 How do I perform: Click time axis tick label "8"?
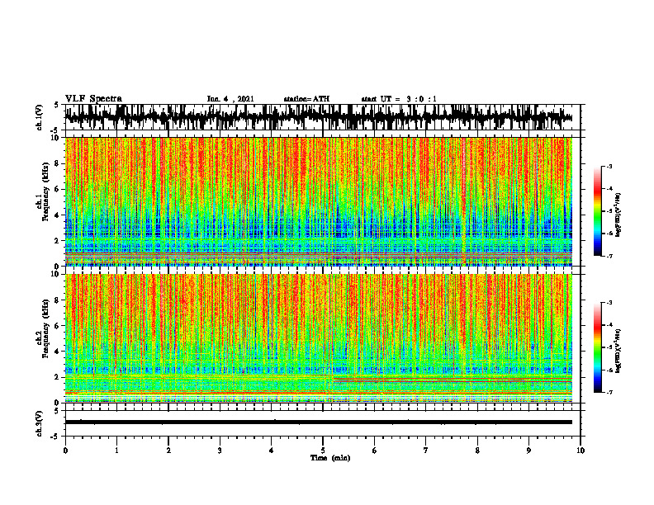coord(477,451)
